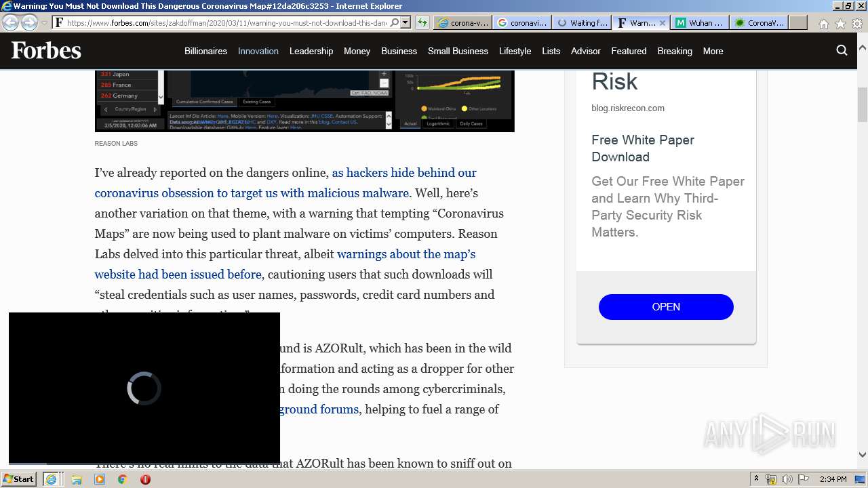The width and height of the screenshot is (868, 488).
Task: Click the Forbes address bar URL
Action: tap(227, 22)
